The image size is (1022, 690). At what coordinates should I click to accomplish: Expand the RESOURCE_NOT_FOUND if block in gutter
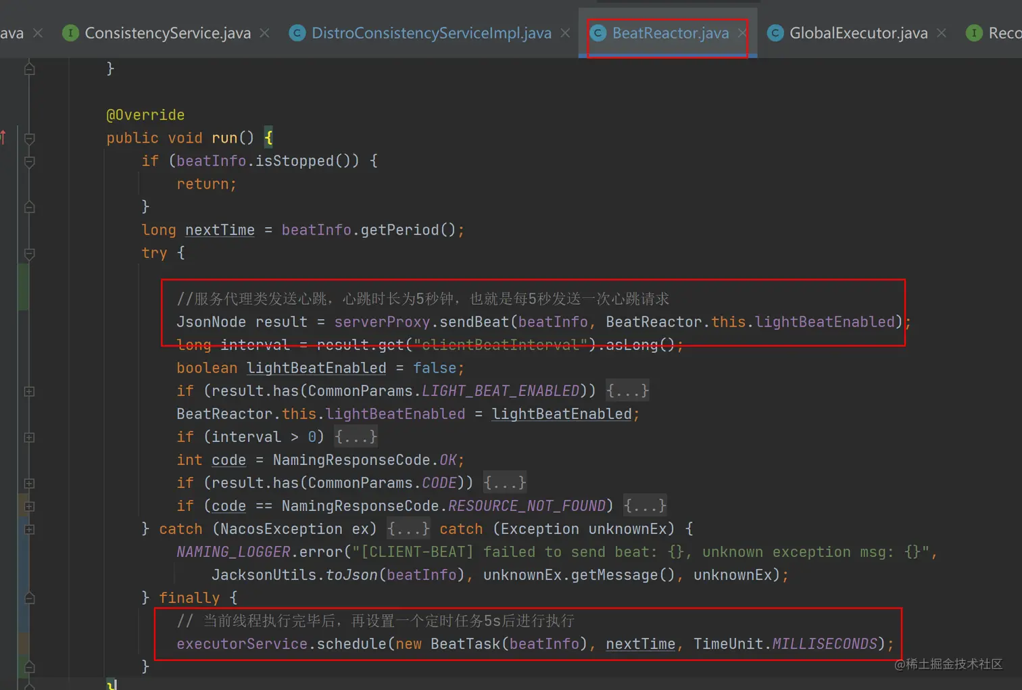pyautogui.click(x=29, y=506)
